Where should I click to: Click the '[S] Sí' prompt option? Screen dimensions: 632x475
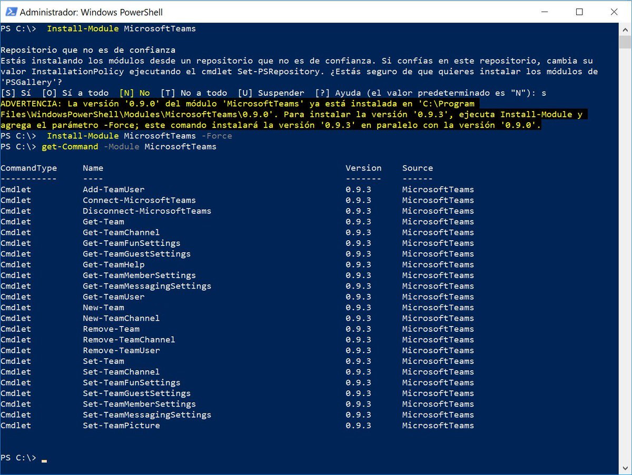pyautogui.click(x=16, y=93)
